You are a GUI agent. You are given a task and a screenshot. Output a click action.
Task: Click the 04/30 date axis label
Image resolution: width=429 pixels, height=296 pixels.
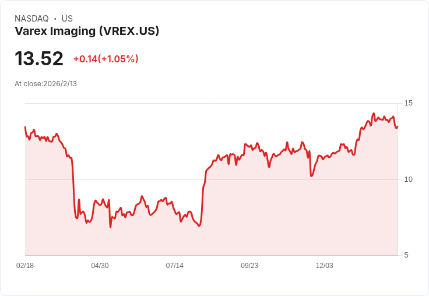click(x=100, y=265)
